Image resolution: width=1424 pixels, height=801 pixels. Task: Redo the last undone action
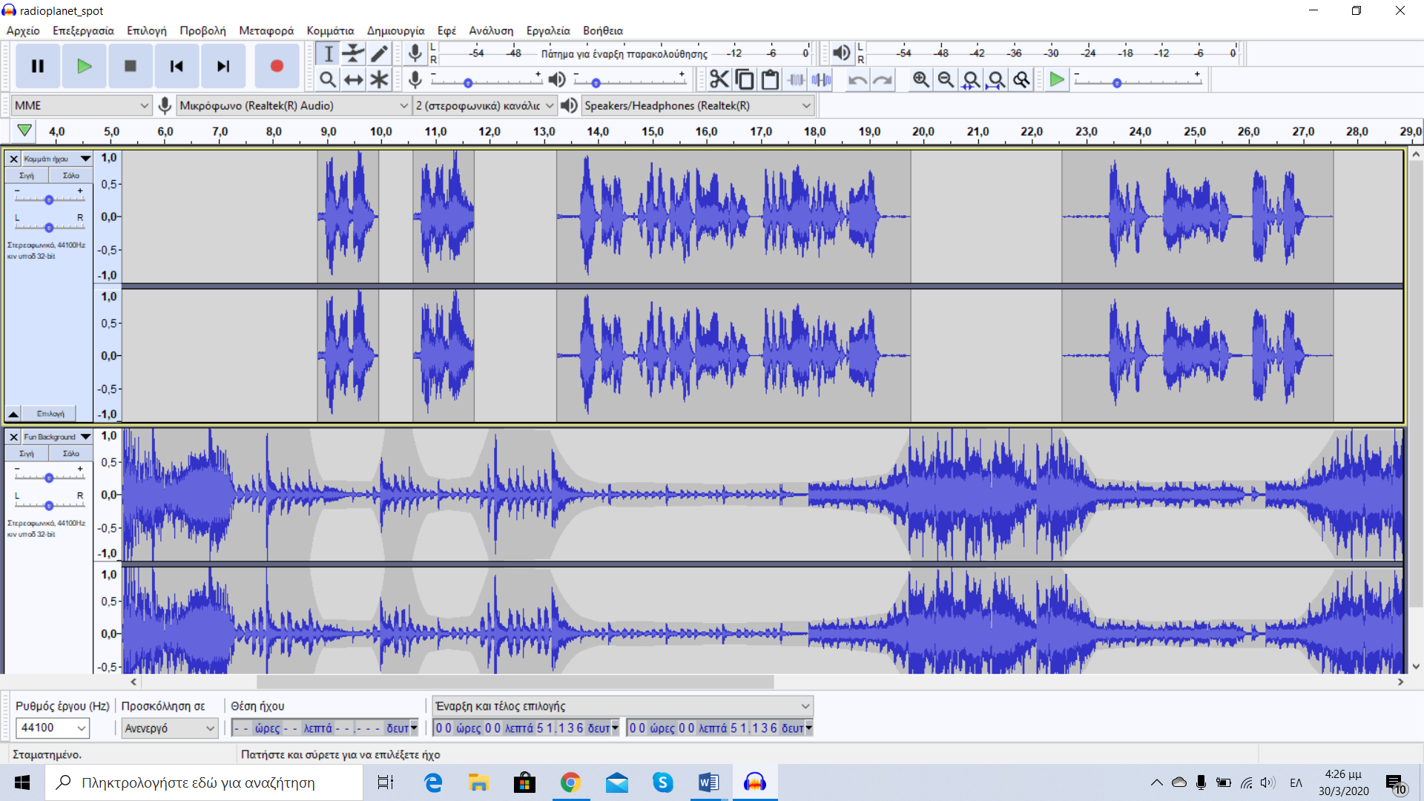pos(883,79)
